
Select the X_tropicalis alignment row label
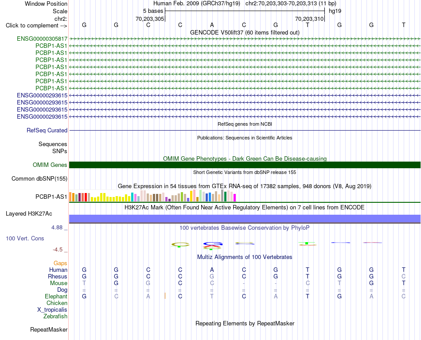point(52,310)
